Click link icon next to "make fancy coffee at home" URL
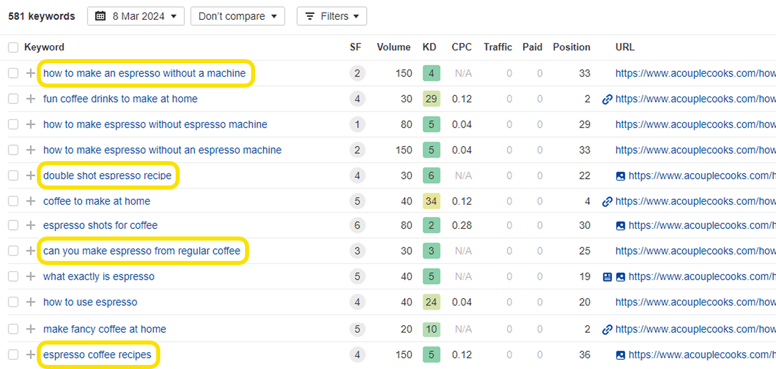The height and width of the screenshot is (369, 776). pos(607,328)
